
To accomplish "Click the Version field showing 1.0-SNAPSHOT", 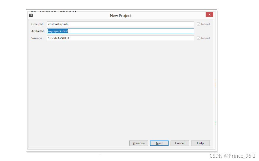I will coord(121,38).
